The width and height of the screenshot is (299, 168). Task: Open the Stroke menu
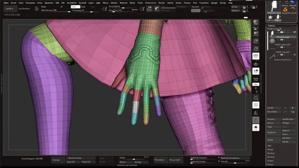coord(178,3)
